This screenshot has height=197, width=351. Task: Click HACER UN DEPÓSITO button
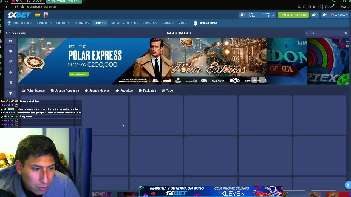pos(293,15)
